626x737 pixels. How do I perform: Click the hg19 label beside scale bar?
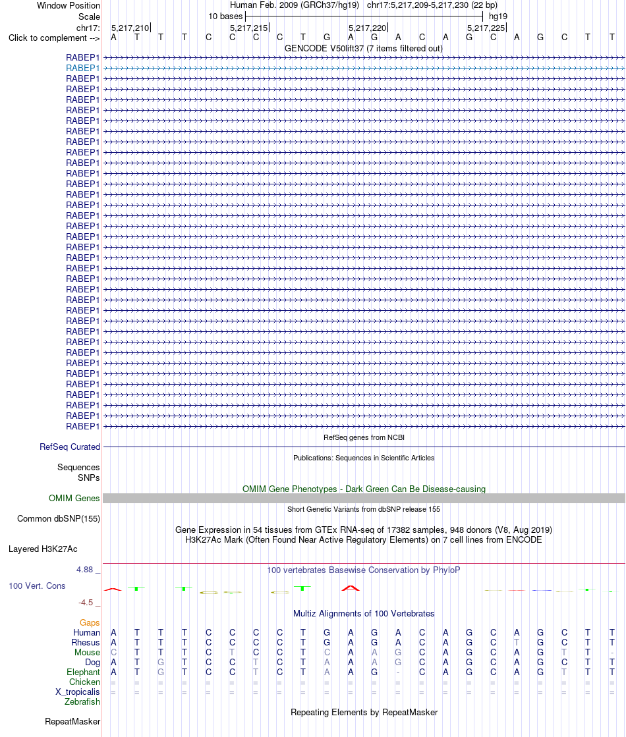(498, 16)
